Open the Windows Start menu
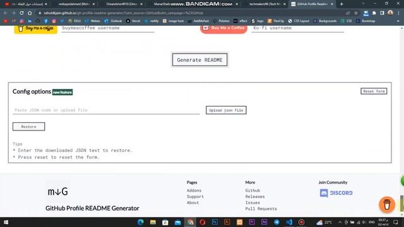Viewport: 404px width, 227px height. click(6, 222)
